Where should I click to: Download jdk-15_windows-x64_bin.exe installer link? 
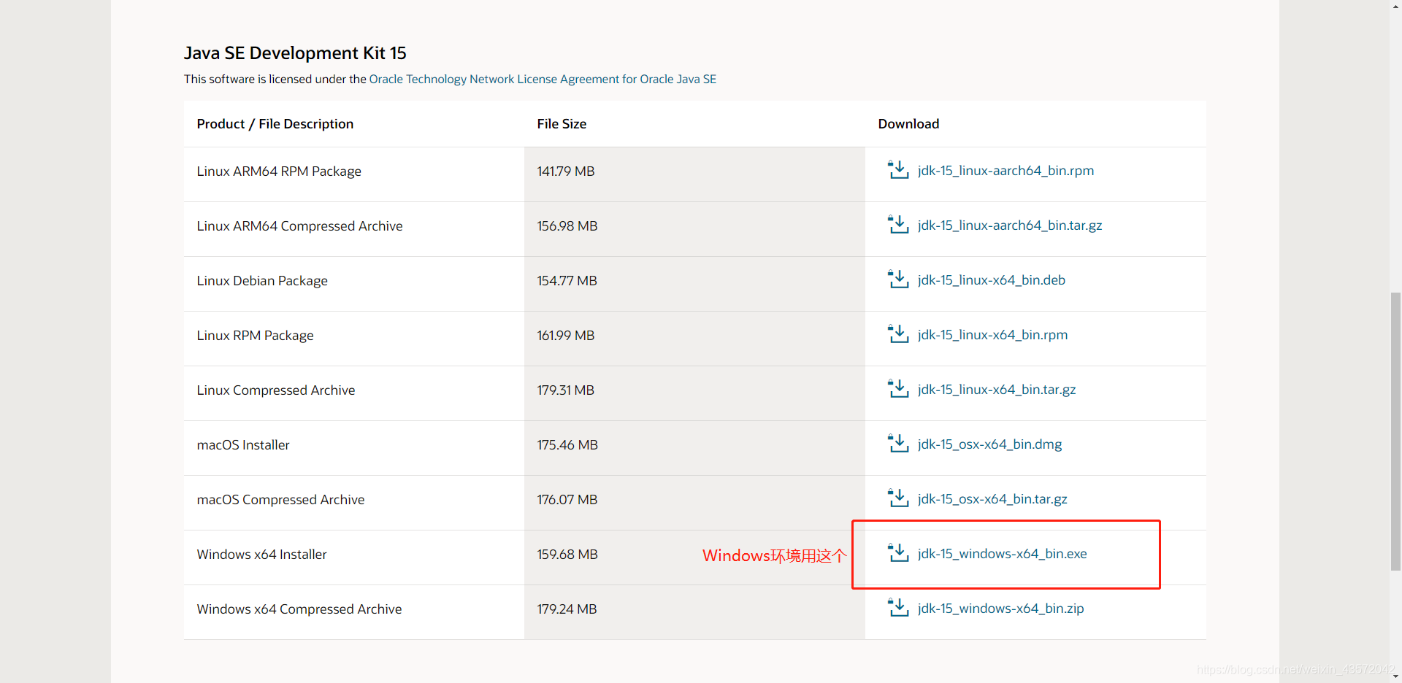[1002, 554]
